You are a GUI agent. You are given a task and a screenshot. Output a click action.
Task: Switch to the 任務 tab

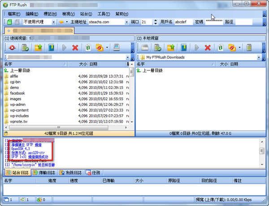click(93, 172)
